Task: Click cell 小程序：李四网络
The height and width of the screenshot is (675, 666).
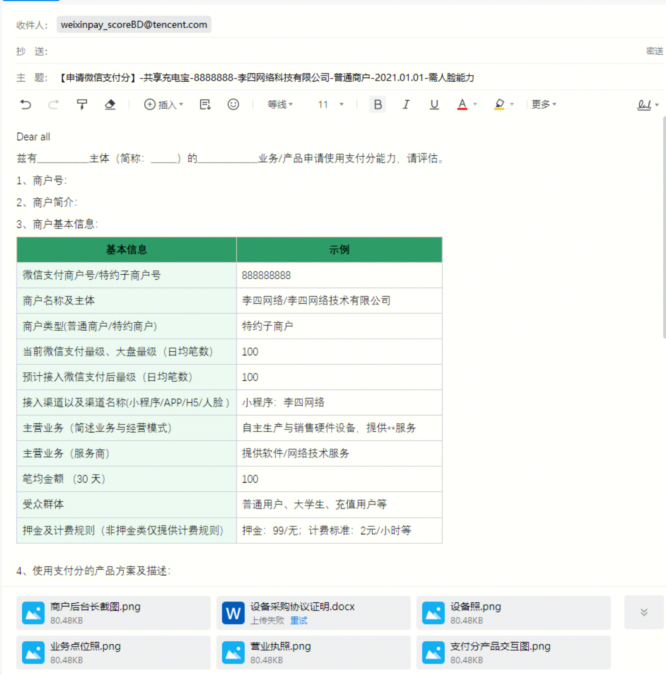Action: (x=339, y=403)
